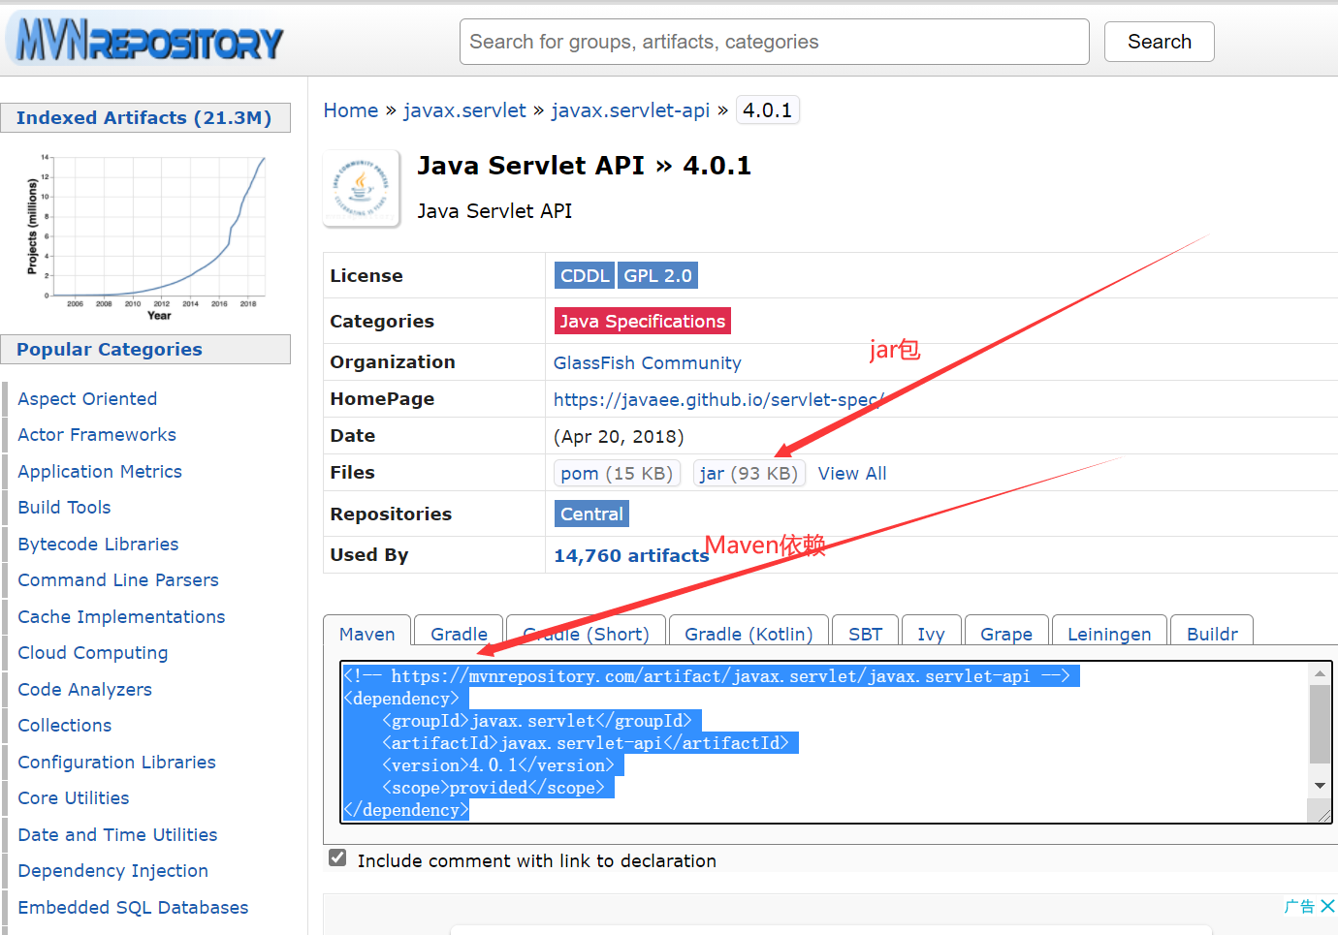Open the GPL 2.0 license tag

point(657,275)
